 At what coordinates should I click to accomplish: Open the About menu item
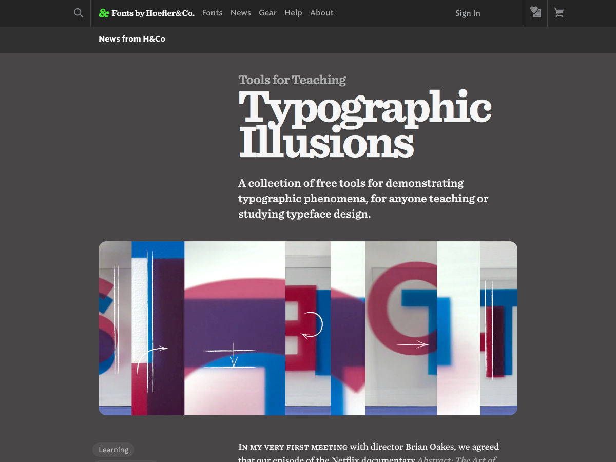[x=322, y=13]
